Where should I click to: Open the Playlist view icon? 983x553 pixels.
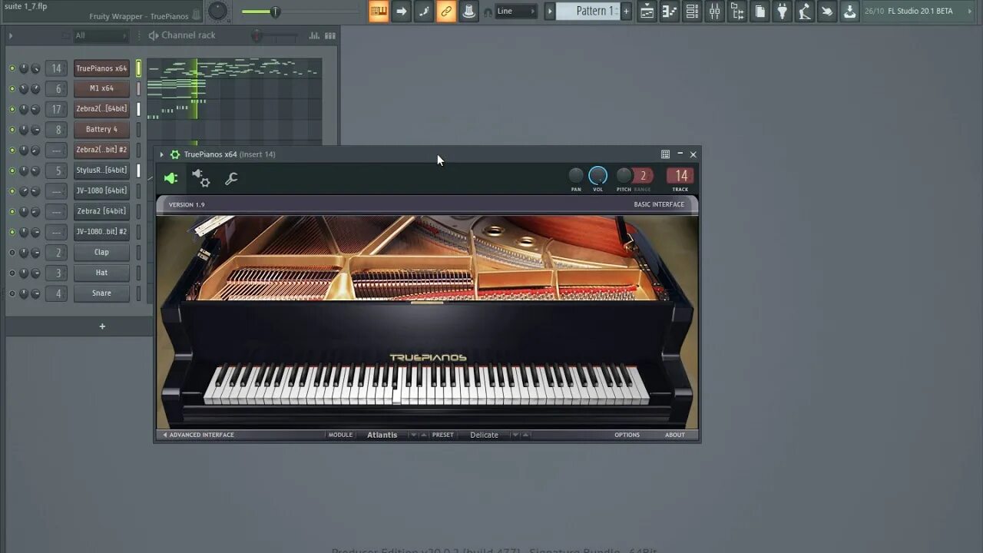[x=647, y=11]
